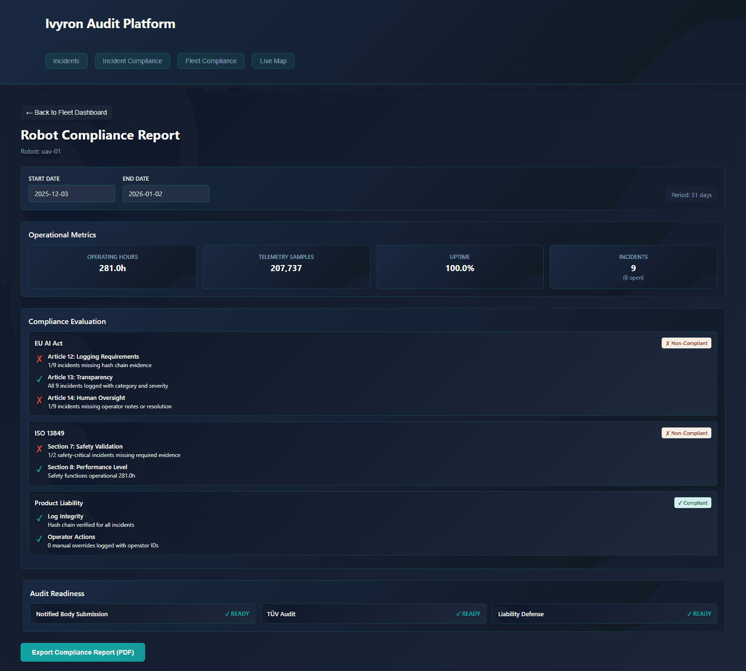Select the Incidents 9 card

tap(633, 267)
